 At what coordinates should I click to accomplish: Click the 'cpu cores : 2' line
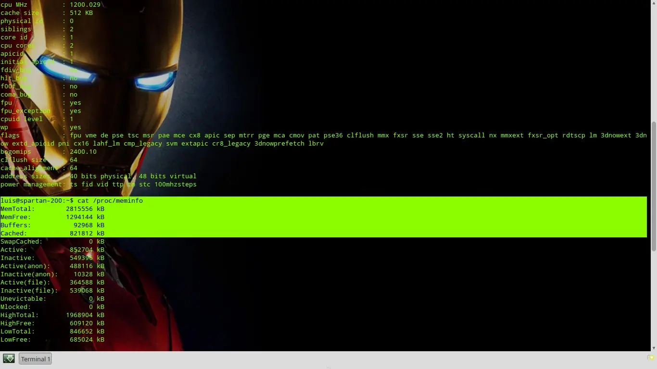pyautogui.click(x=37, y=46)
